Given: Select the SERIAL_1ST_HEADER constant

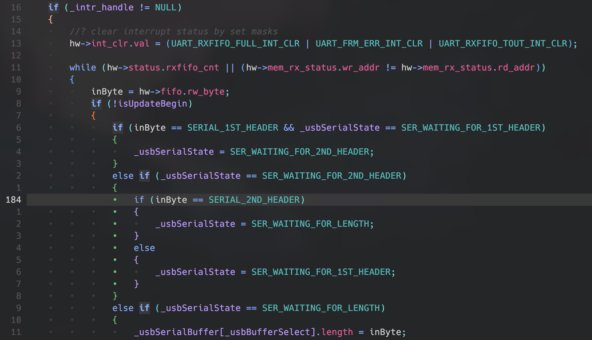Looking at the screenshot, I should click(x=232, y=128).
